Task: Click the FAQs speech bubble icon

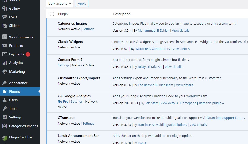Action: [5, 17]
